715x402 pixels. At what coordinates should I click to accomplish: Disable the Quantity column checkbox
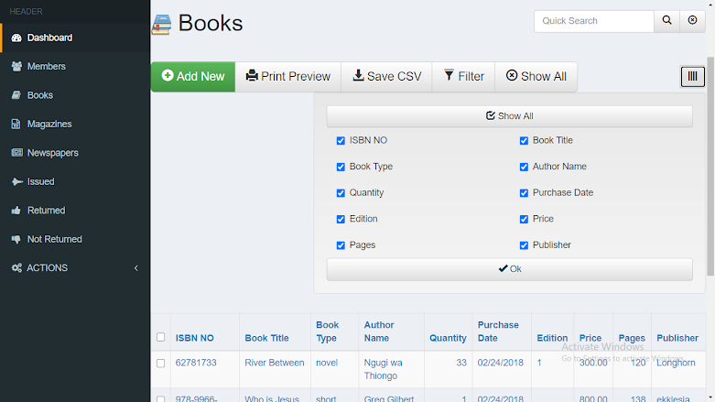(341, 193)
